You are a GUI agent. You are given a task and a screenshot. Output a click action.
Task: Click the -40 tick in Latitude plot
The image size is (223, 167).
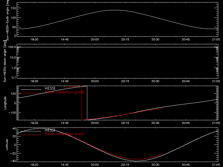13,161
